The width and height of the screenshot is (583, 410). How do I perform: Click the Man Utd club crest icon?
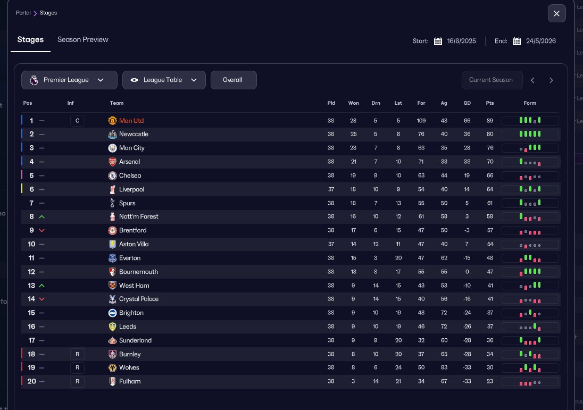pos(112,121)
